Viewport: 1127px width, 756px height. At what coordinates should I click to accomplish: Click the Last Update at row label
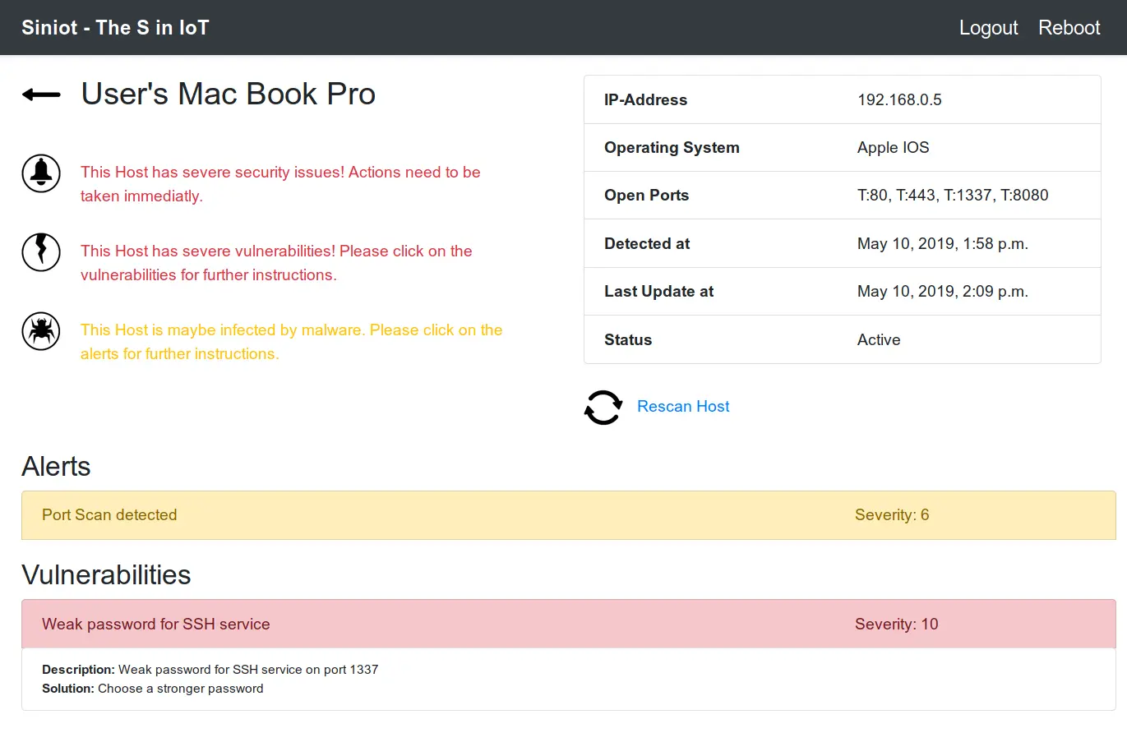coord(658,291)
